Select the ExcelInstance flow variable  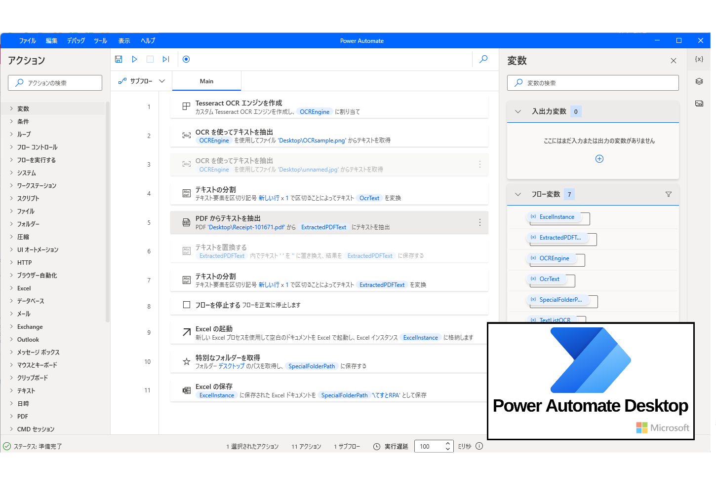[553, 217]
